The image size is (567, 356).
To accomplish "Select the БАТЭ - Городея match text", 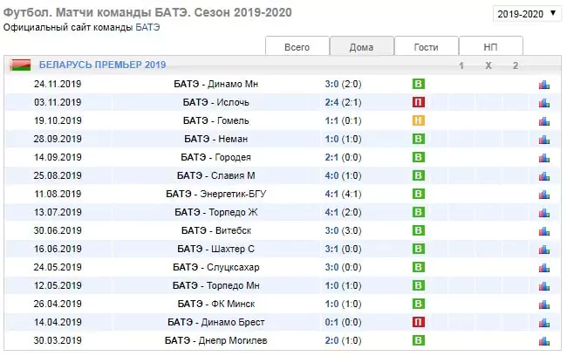I will click(215, 157).
